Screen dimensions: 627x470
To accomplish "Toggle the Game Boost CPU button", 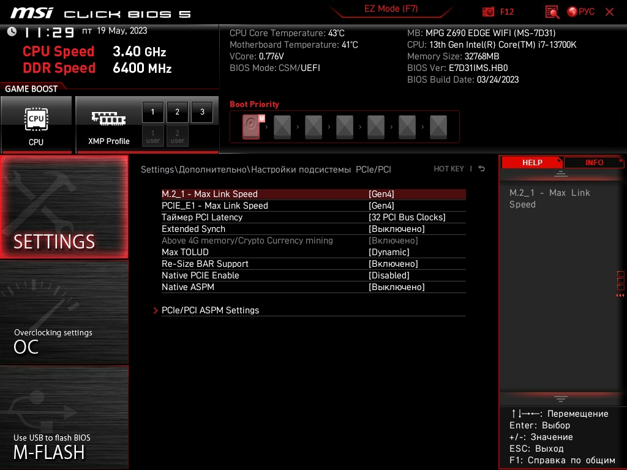I will pyautogui.click(x=36, y=125).
